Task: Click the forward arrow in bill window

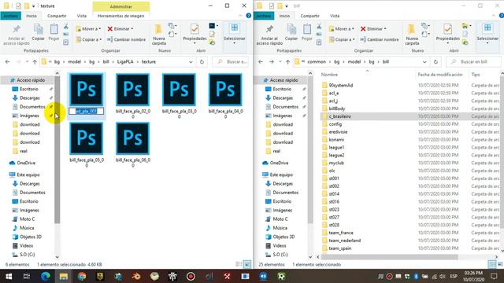Action: click(272, 61)
